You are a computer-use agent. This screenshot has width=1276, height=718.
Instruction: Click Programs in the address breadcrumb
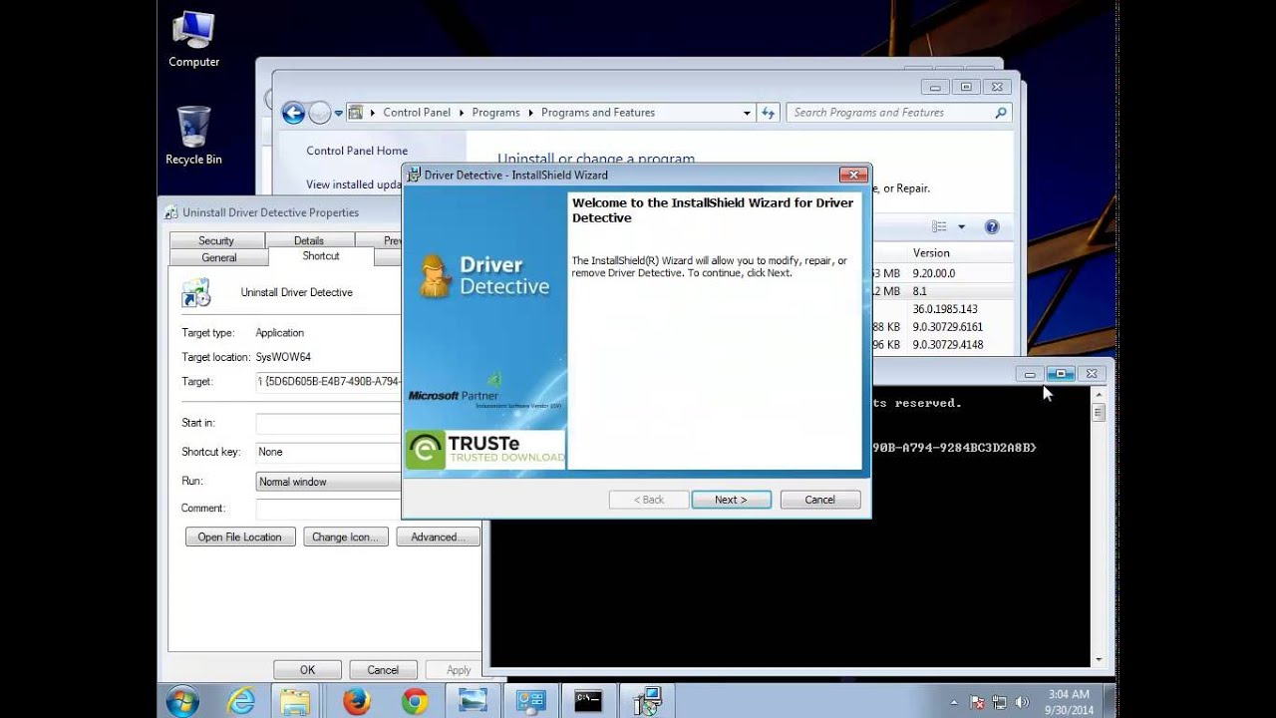495,113
